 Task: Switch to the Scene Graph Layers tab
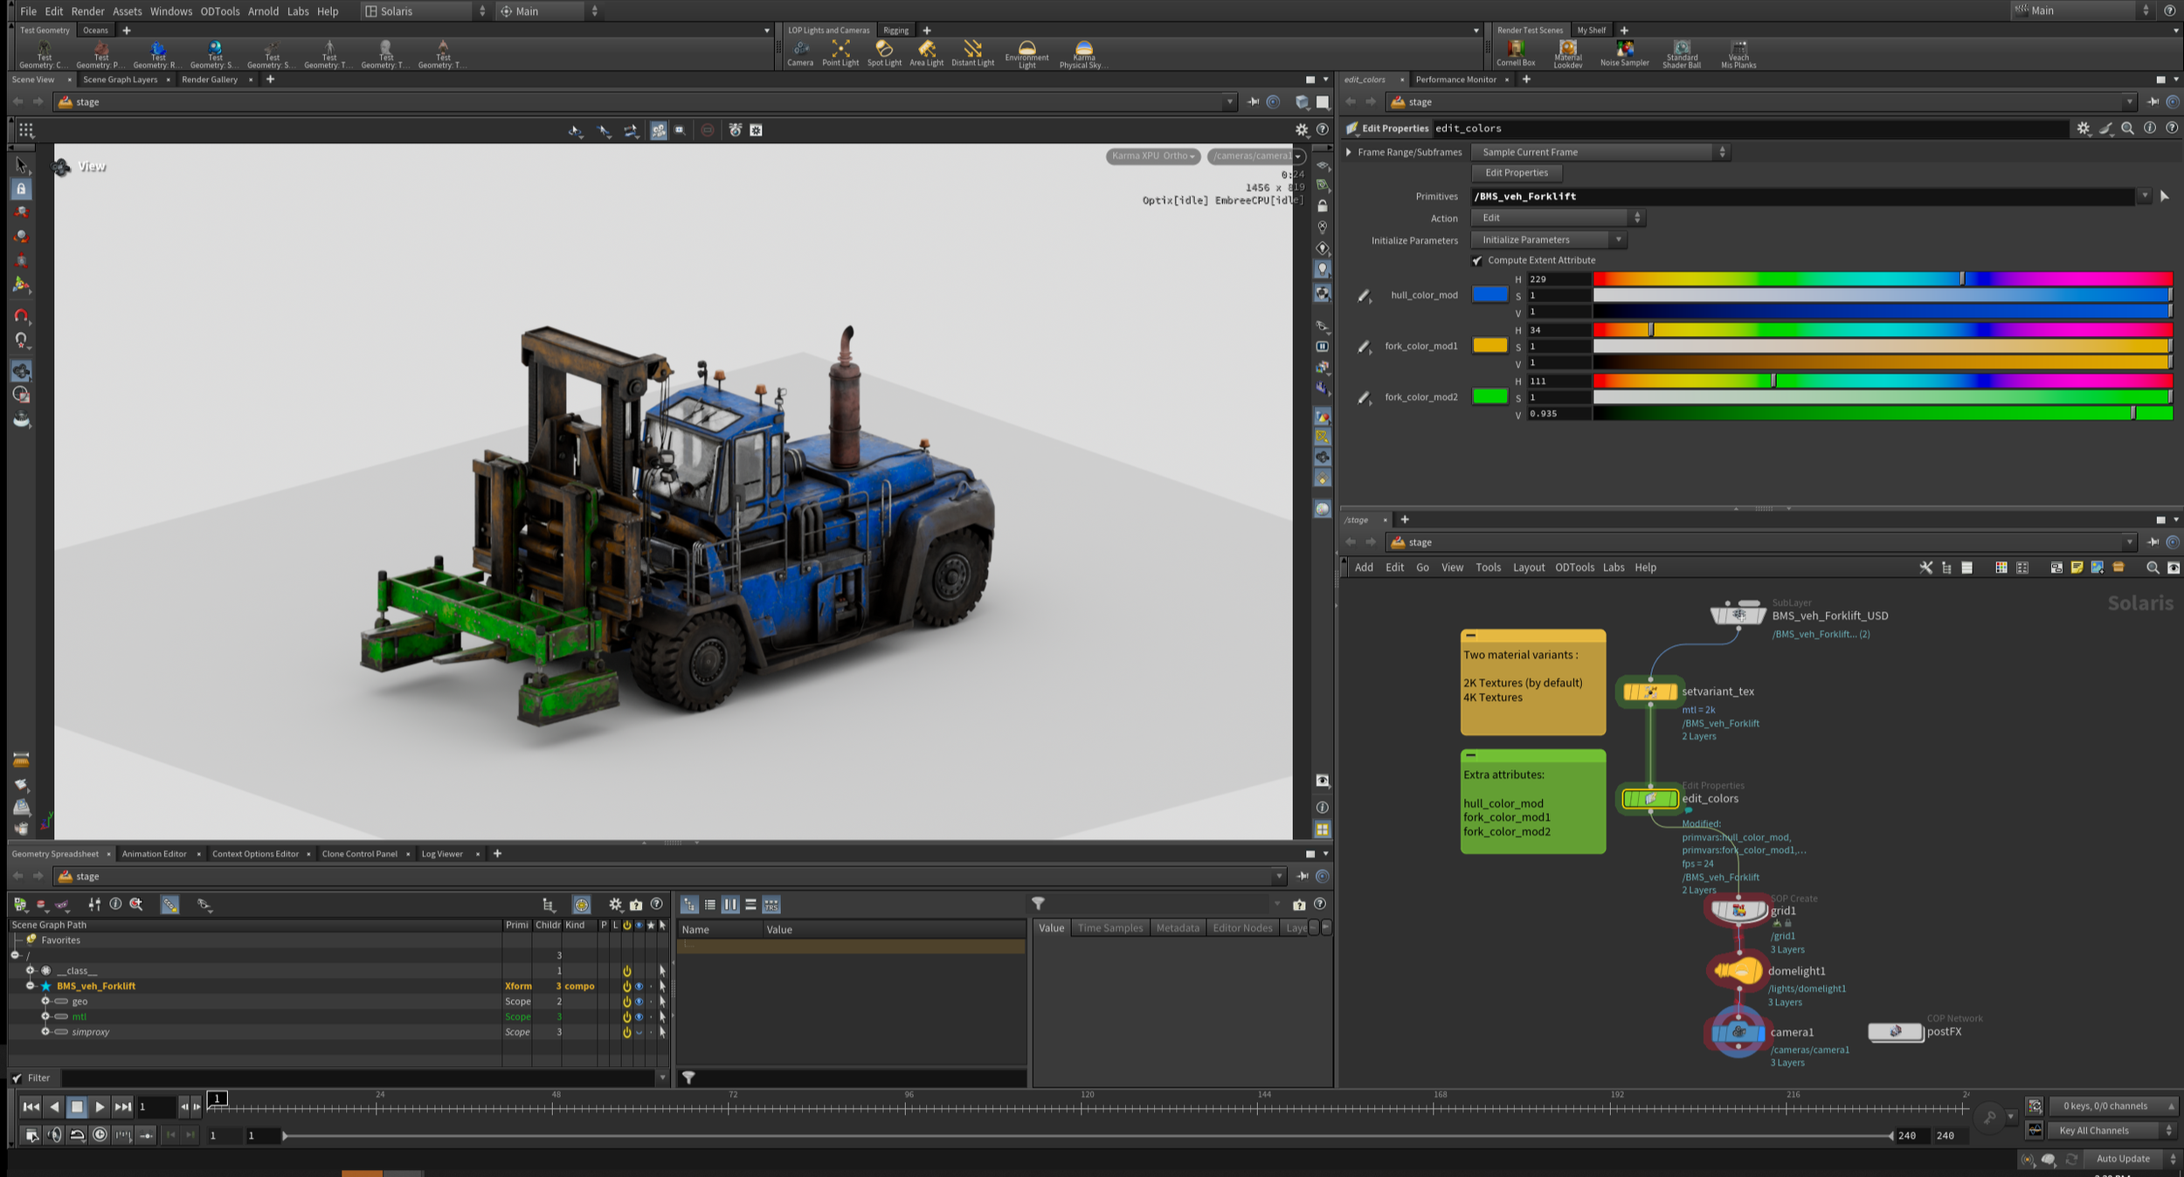[x=120, y=79]
